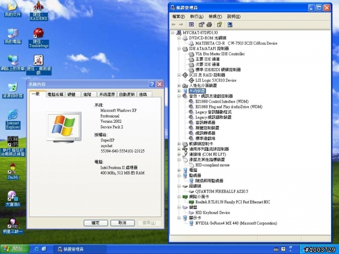339x254 pixels.
Task: Open the 我的電腦 desktop icon
Action: pyautogui.click(x=13, y=36)
